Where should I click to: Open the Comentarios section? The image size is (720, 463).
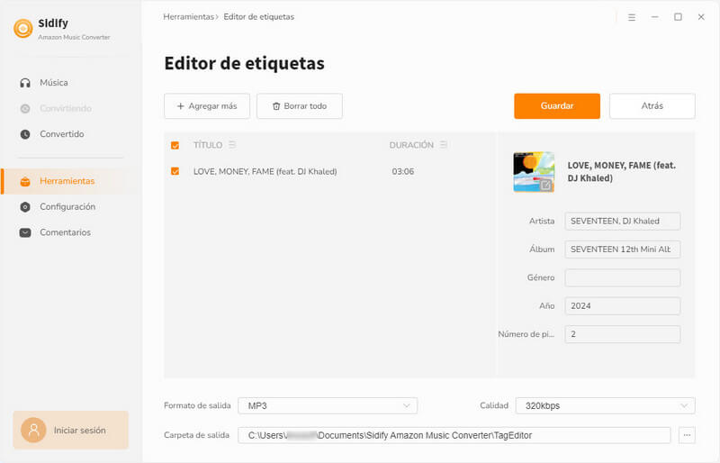tap(55, 232)
